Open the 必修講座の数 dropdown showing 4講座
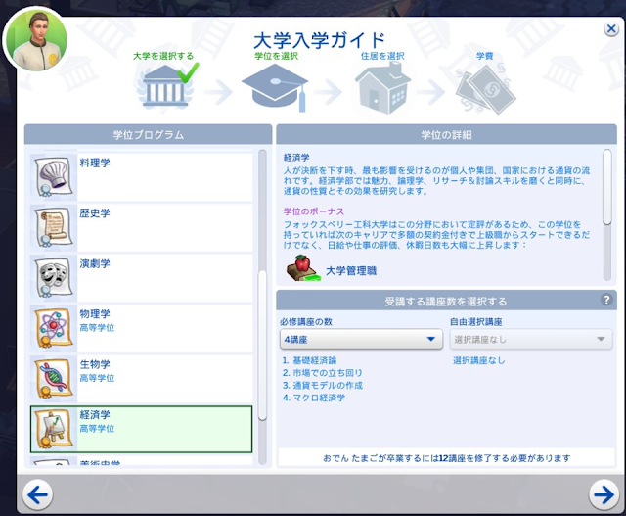626x516 pixels. click(361, 340)
